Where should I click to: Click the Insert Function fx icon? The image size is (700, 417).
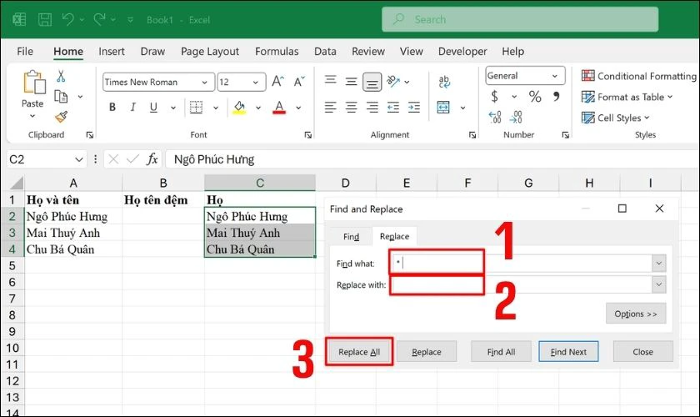(152, 159)
